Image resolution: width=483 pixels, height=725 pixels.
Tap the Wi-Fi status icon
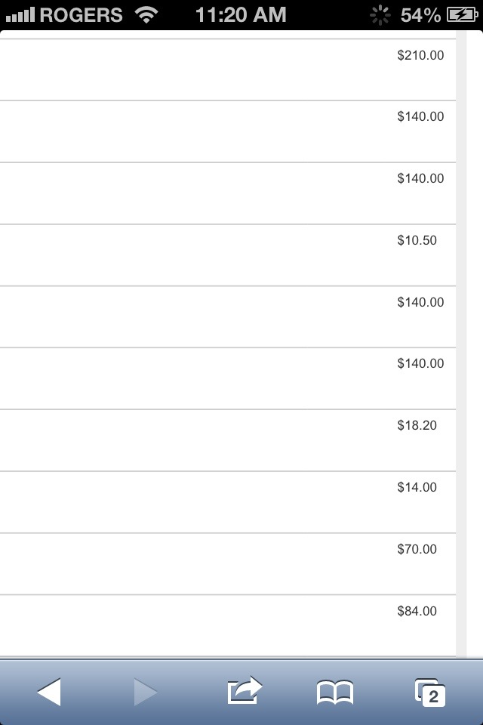(146, 15)
